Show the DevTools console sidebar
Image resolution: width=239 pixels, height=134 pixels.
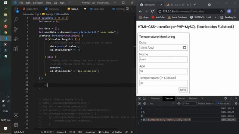click(139, 103)
